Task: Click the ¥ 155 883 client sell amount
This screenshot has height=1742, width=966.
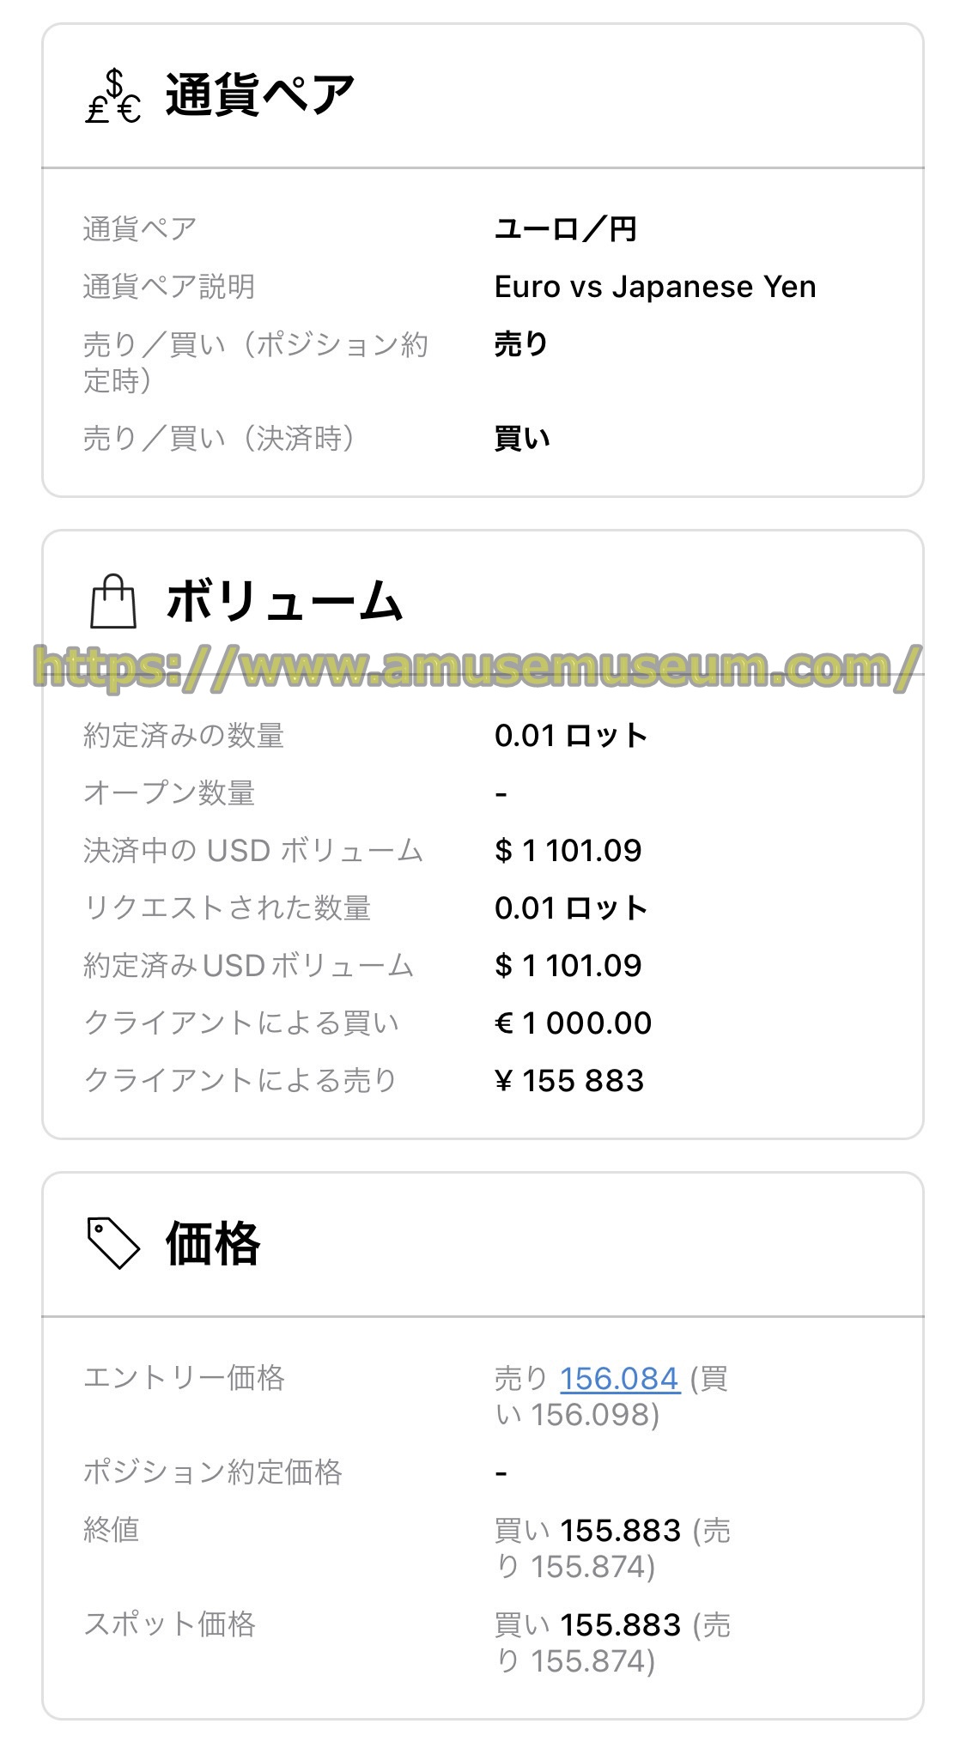Action: (569, 1081)
